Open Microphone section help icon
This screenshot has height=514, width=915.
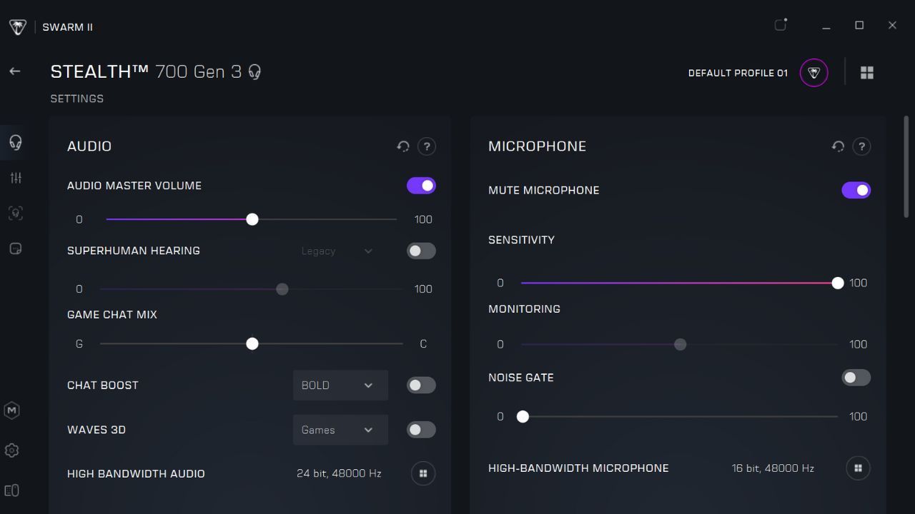pos(861,146)
